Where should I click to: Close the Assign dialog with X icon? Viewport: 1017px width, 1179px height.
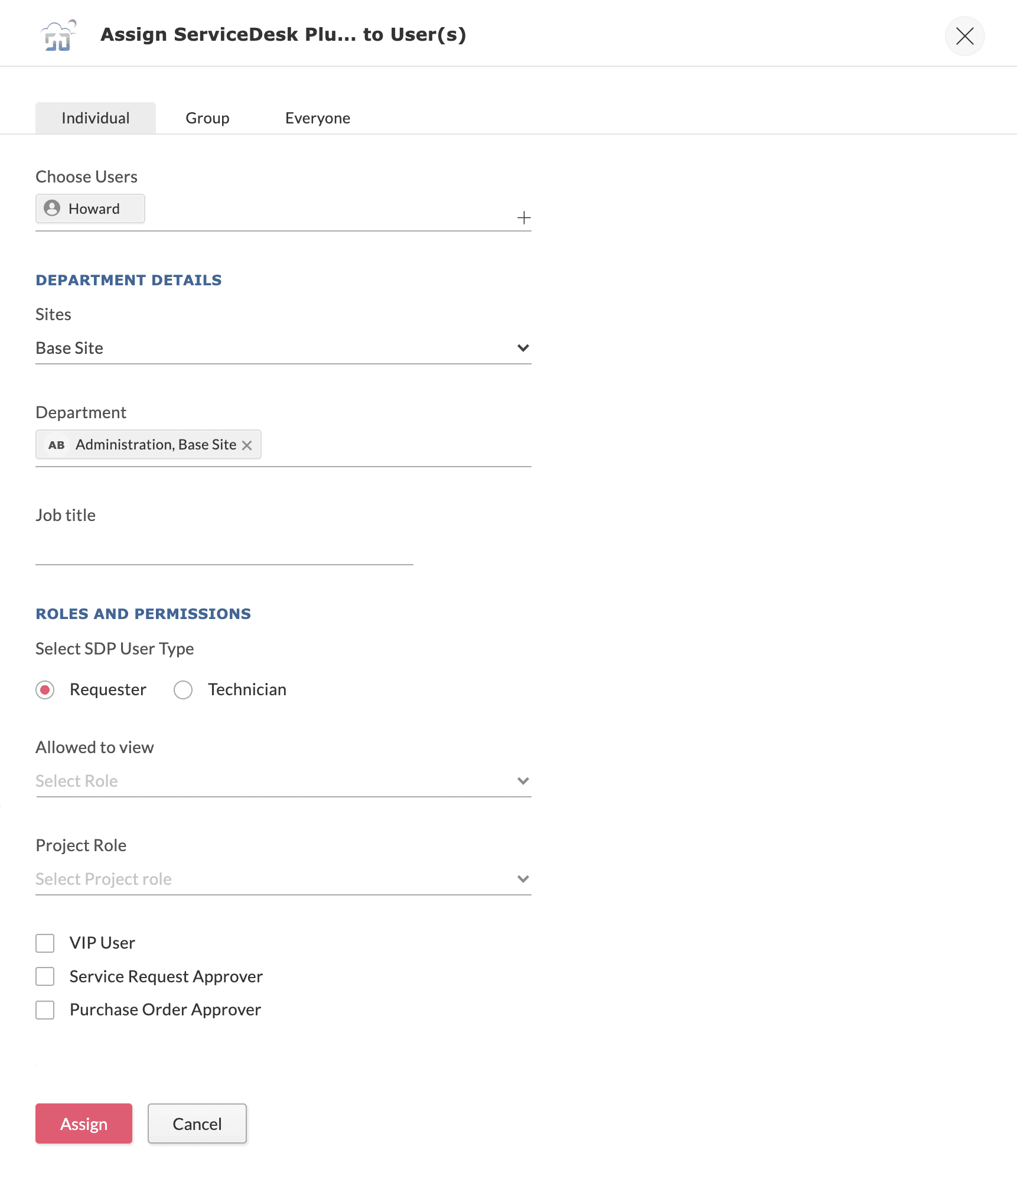(964, 36)
